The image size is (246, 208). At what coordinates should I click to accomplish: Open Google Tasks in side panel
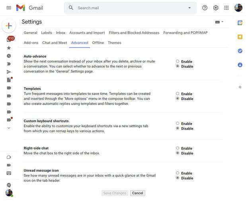pyautogui.click(x=240, y=51)
